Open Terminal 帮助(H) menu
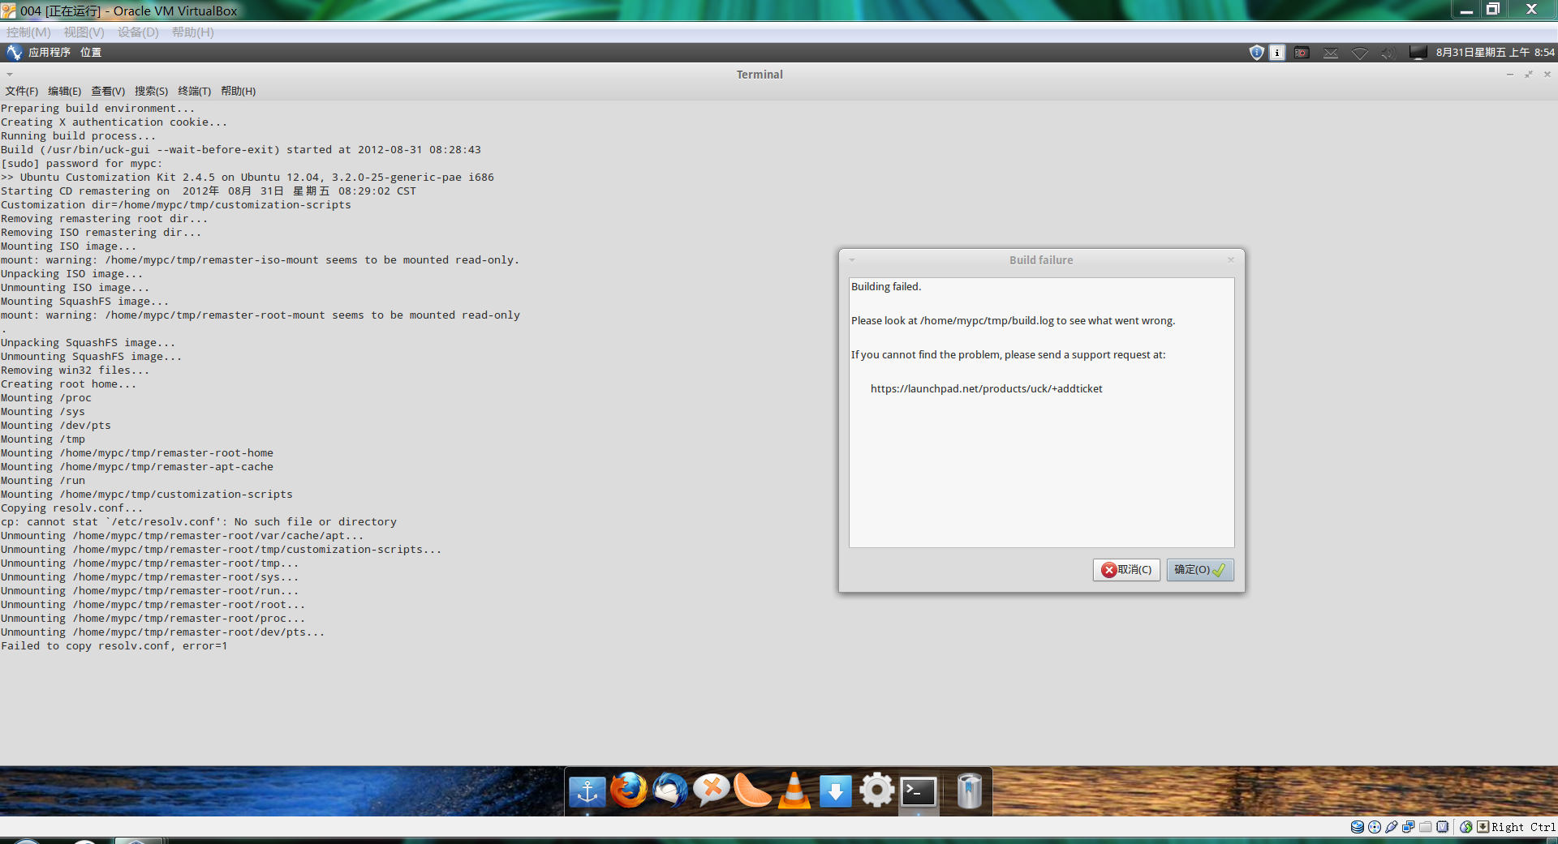This screenshot has height=844, width=1558. (x=239, y=91)
